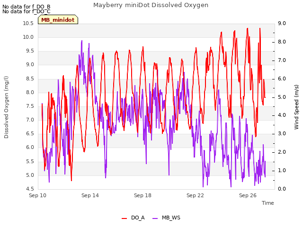Click the 4.5 left axis value
The image size is (303, 227).
pos(30,189)
